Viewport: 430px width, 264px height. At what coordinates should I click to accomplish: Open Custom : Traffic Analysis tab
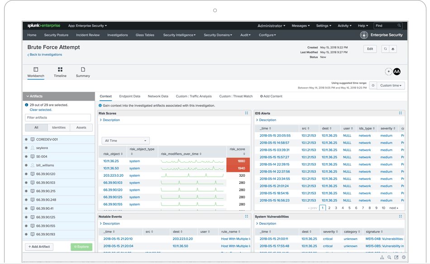pos(194,96)
